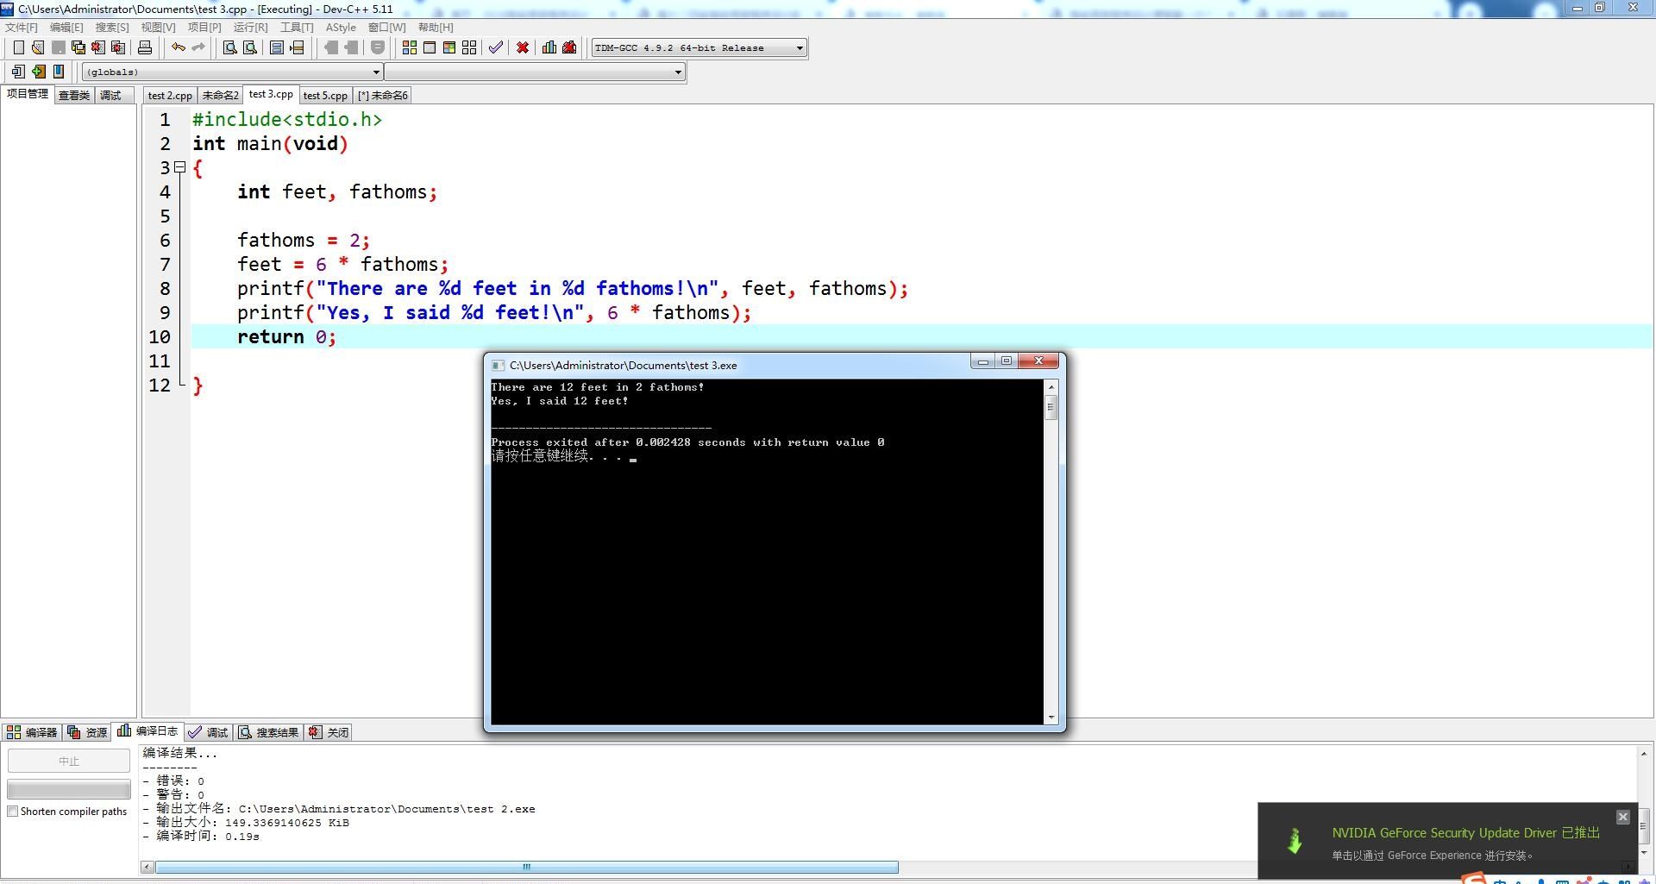Screen dimensions: 1656x884
Task: Click the console window scroll-up arrow
Action: (x=1051, y=387)
